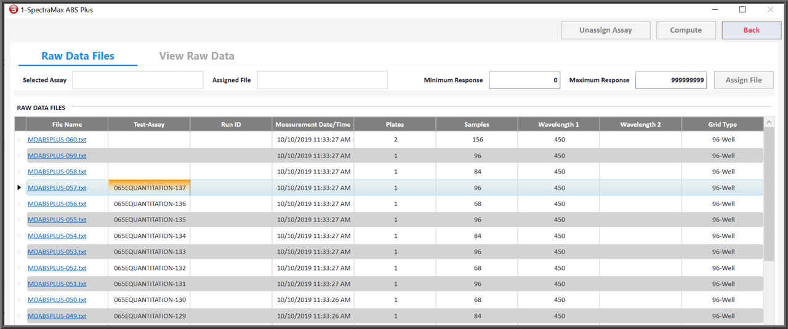Select the 065EQUANTITATION-131 test-assay cell

pos(149,284)
